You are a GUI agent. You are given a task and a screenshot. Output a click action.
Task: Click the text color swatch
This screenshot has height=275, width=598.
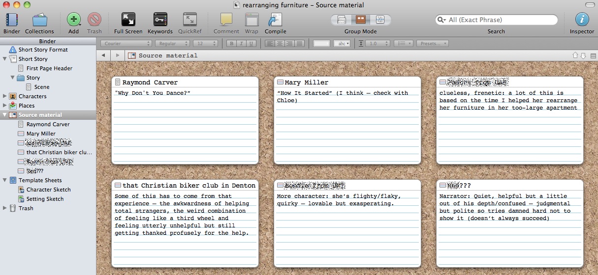click(x=321, y=44)
